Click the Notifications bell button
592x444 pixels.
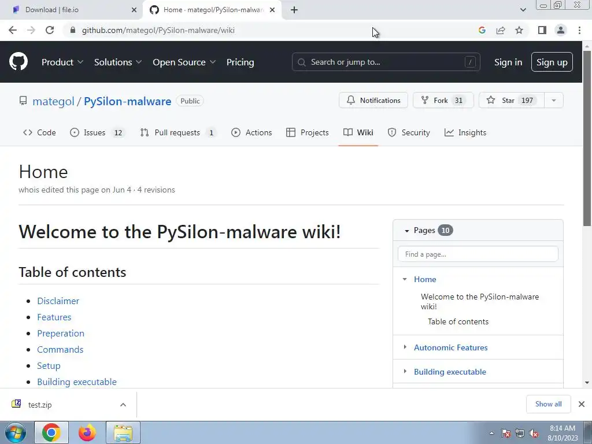pos(373,100)
